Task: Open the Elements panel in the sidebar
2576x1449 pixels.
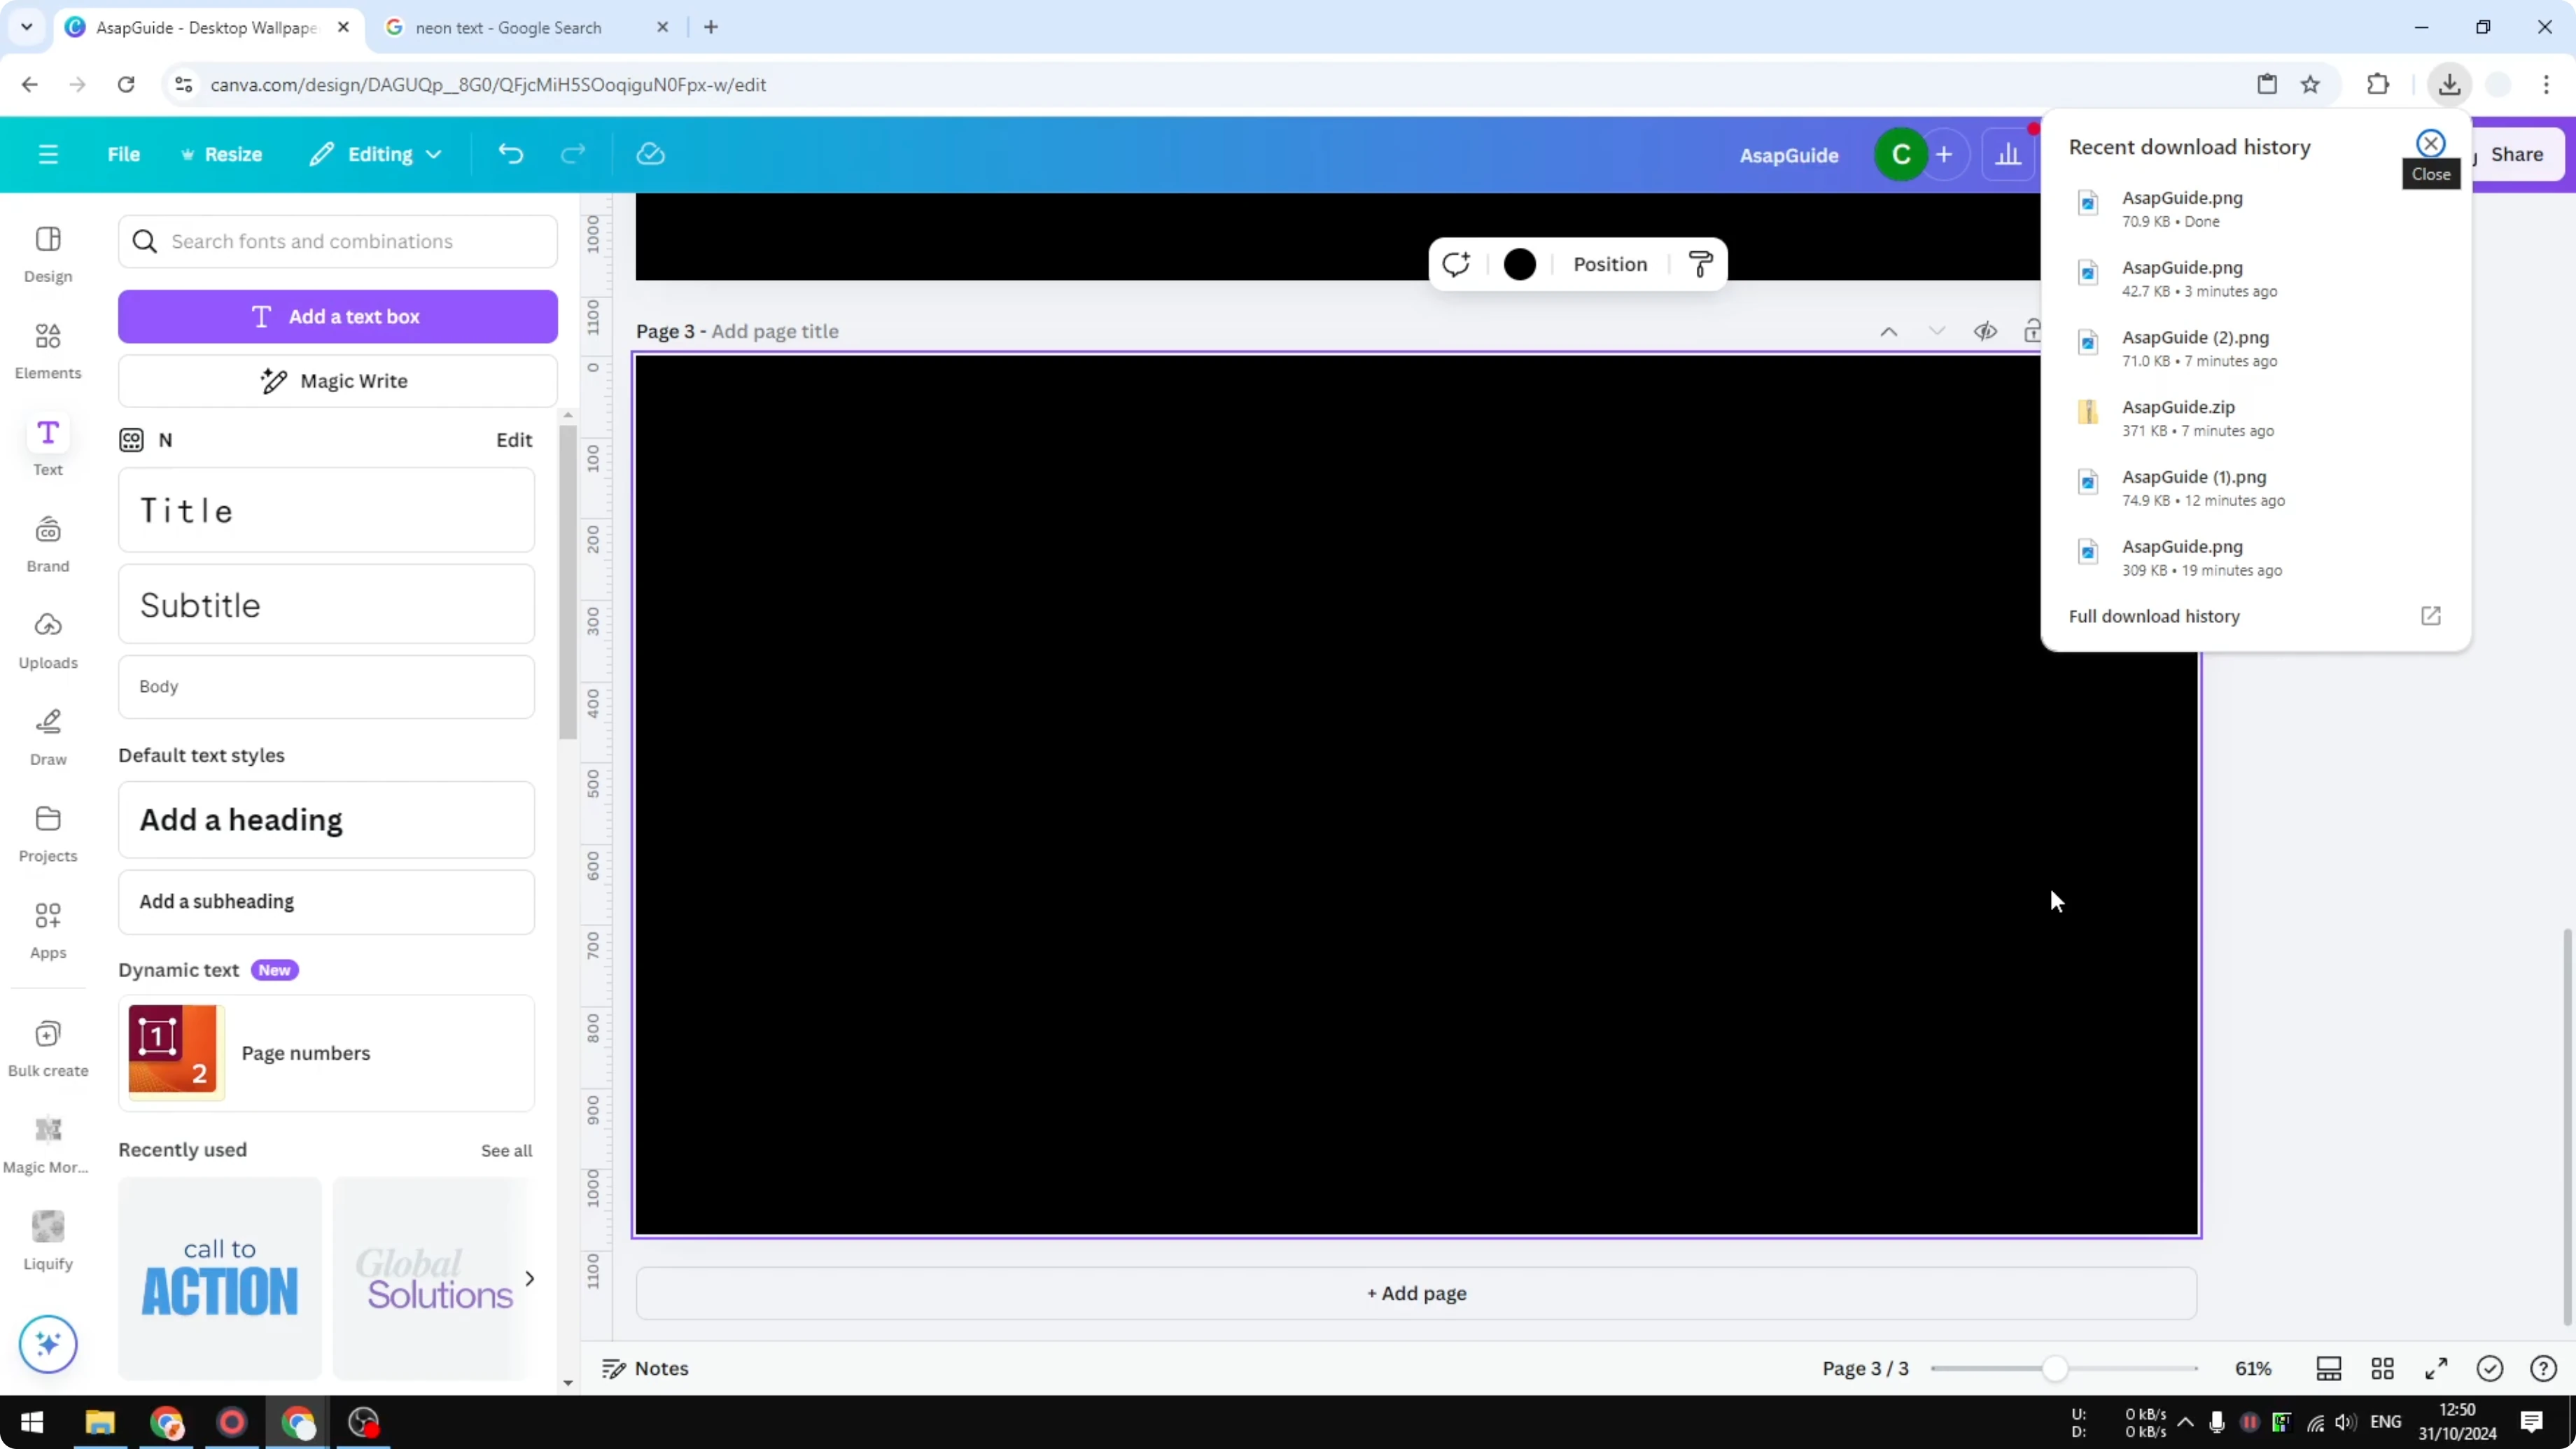Action: point(47,350)
